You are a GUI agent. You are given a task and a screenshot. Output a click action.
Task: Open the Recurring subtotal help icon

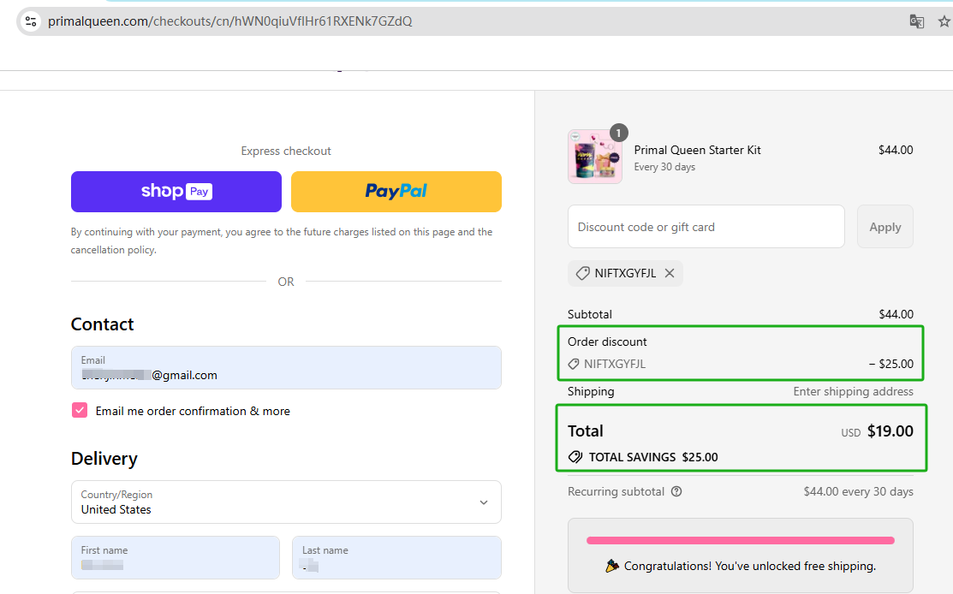(676, 491)
